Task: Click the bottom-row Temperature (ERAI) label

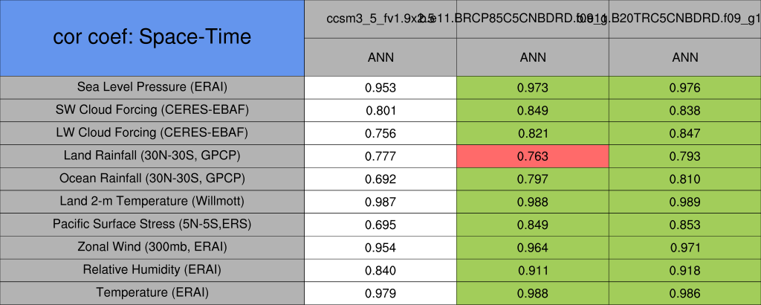Action: click(x=152, y=292)
